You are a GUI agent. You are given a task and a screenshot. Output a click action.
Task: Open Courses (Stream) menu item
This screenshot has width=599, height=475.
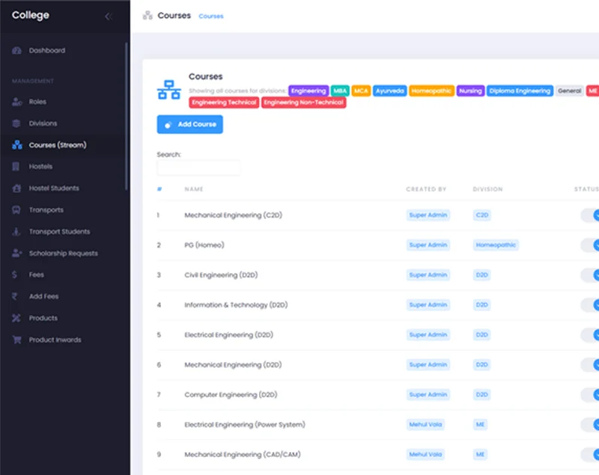click(x=58, y=145)
